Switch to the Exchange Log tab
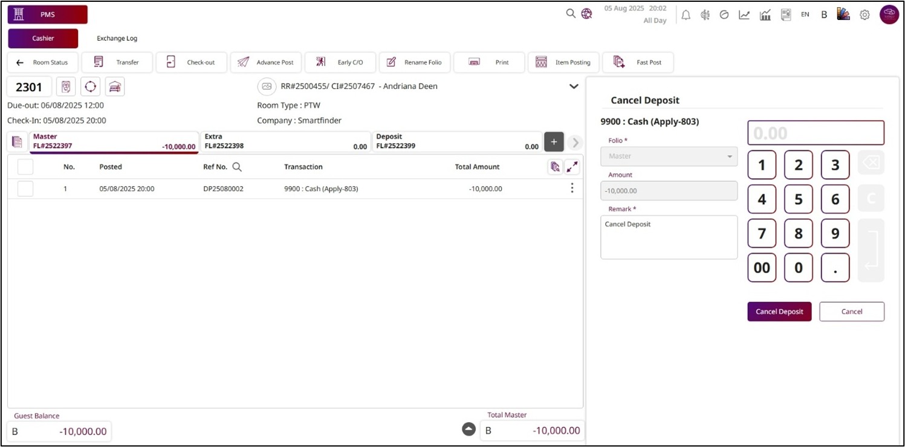Screen dimensions: 905x447 117,39
